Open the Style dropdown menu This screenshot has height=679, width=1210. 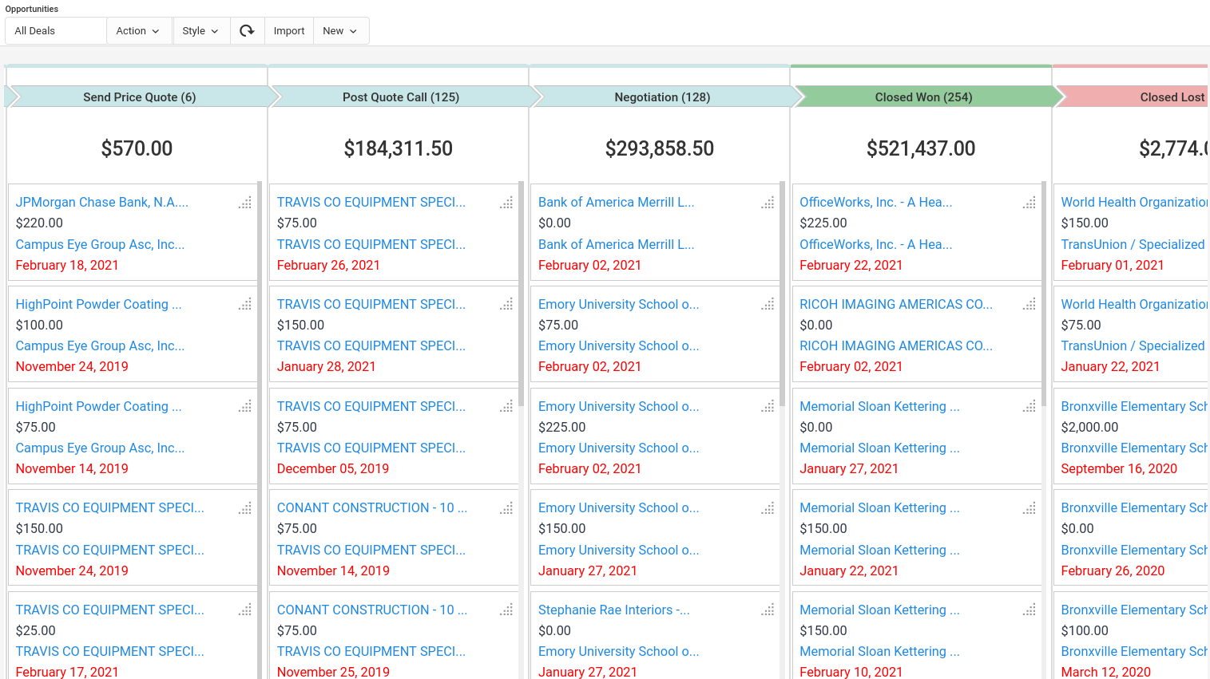click(201, 30)
